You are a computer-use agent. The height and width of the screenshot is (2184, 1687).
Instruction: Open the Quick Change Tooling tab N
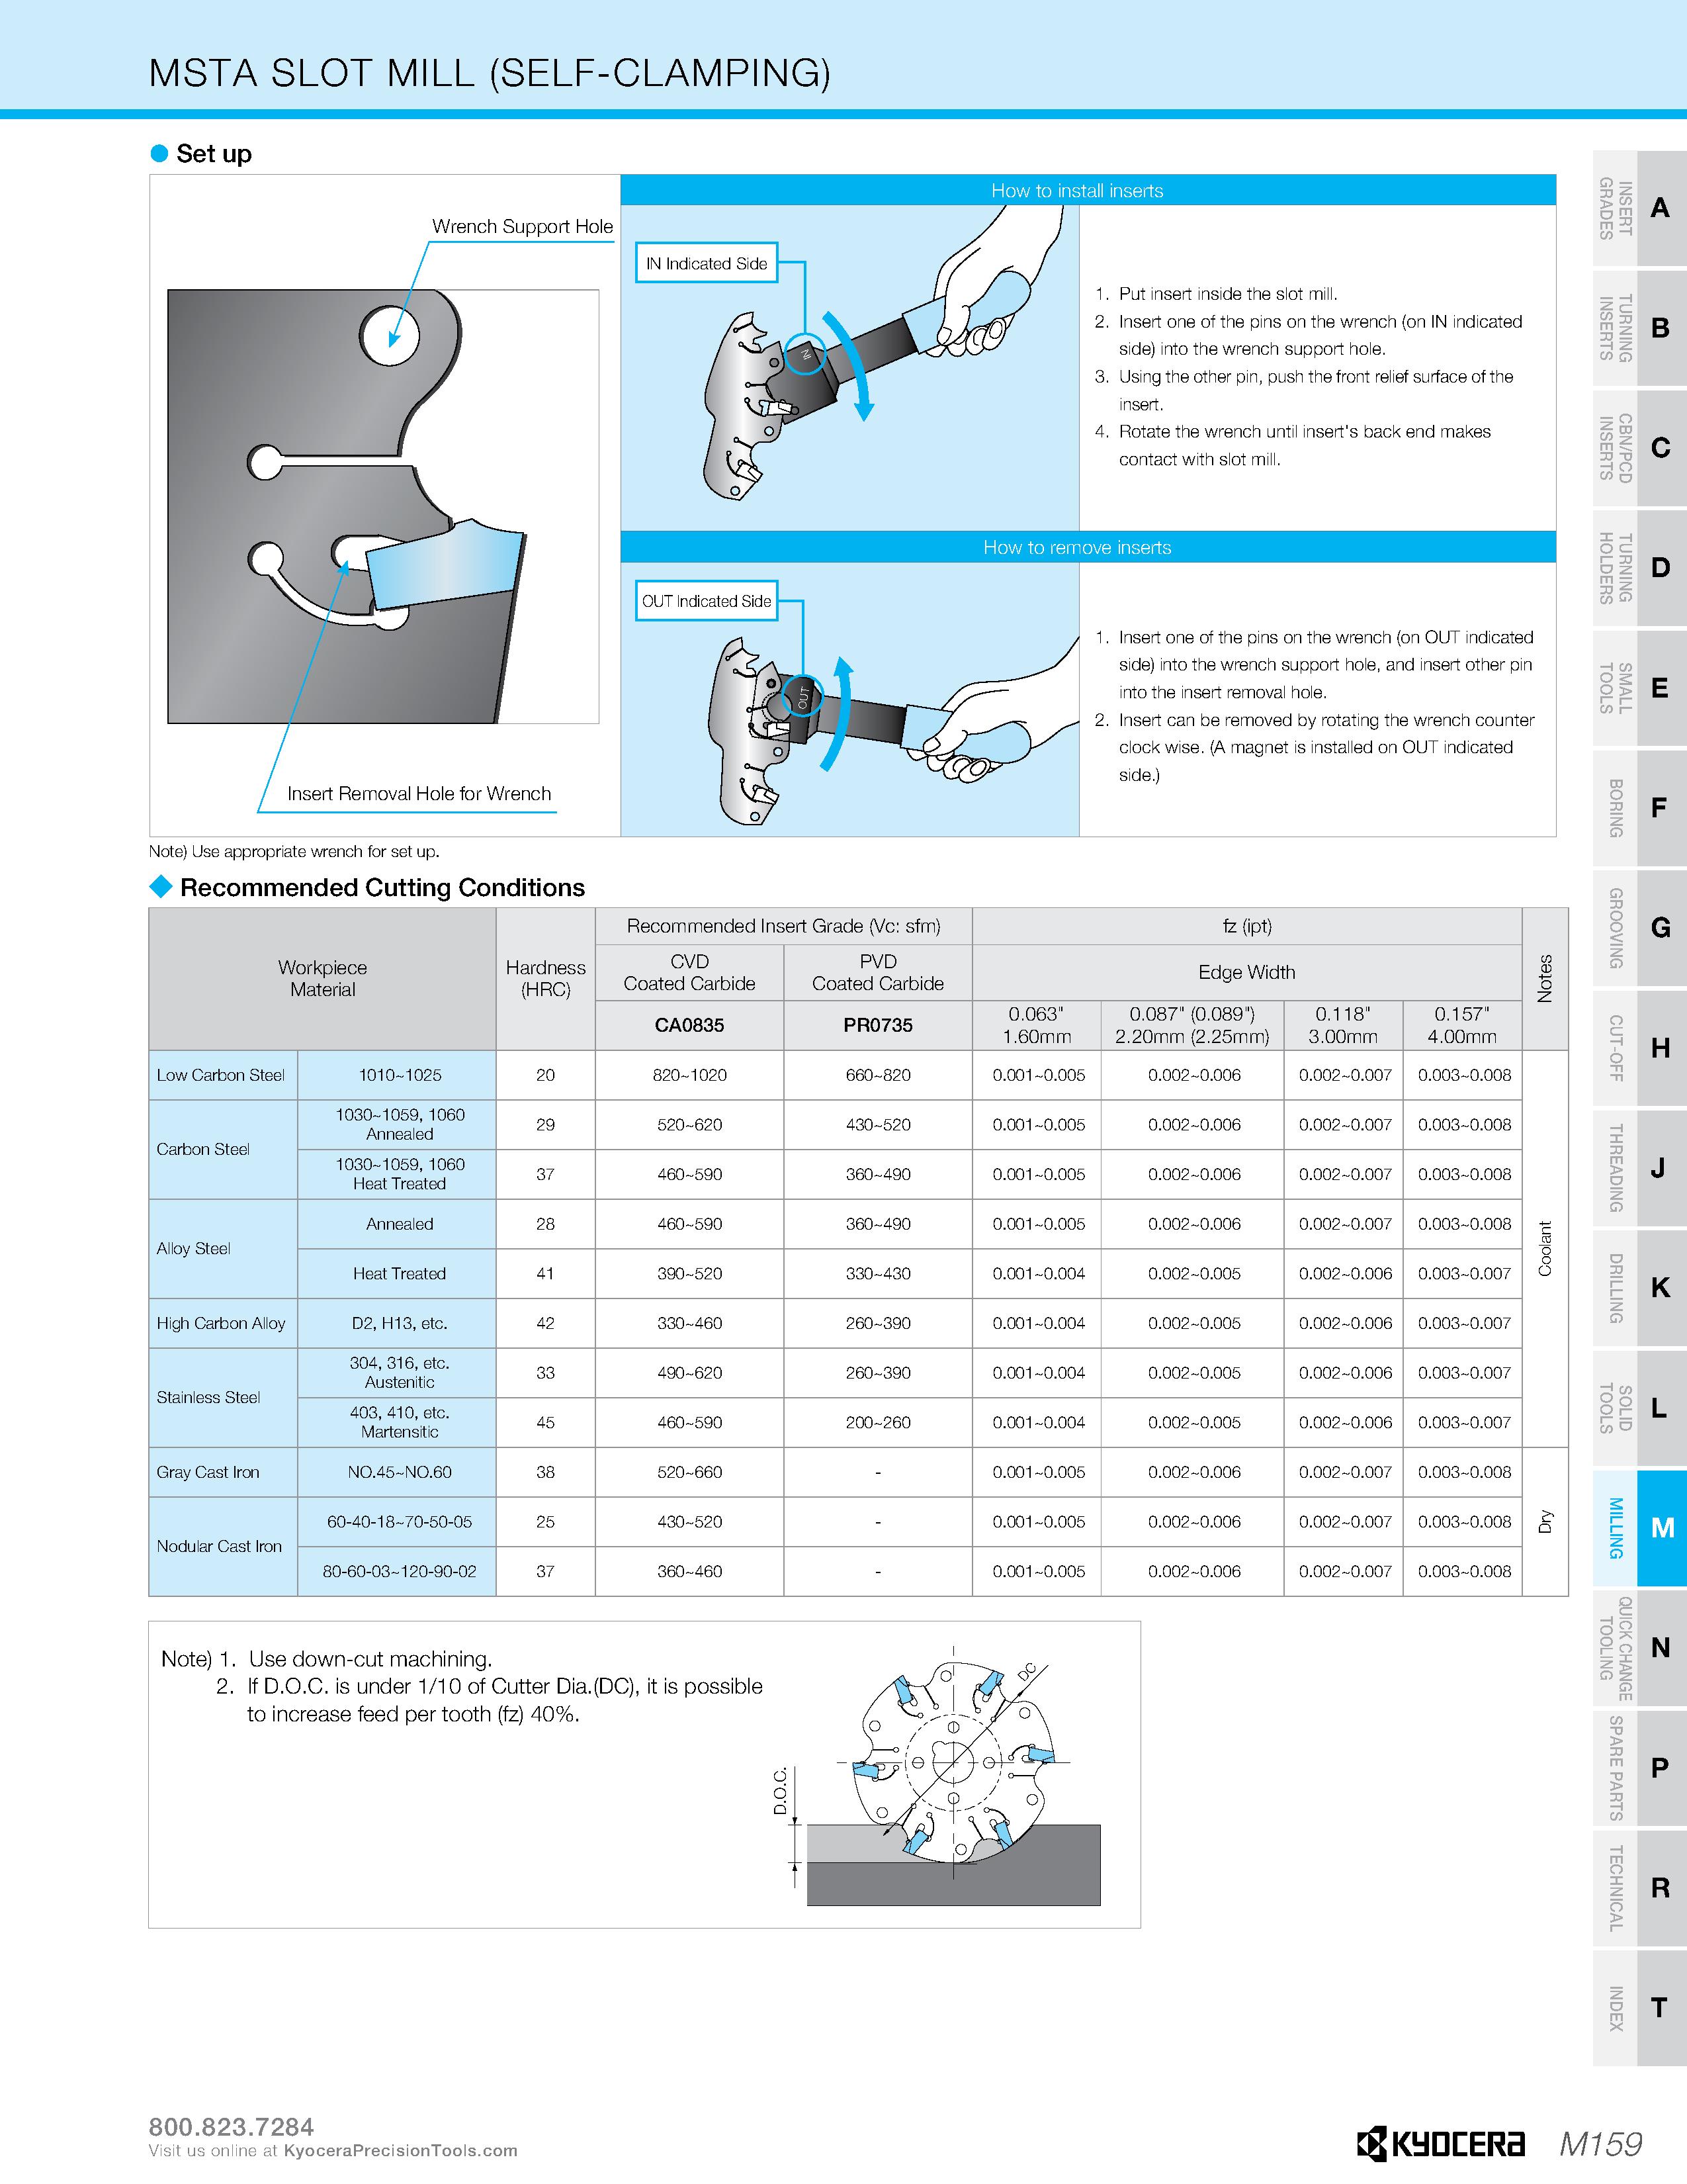coord(1639,1648)
